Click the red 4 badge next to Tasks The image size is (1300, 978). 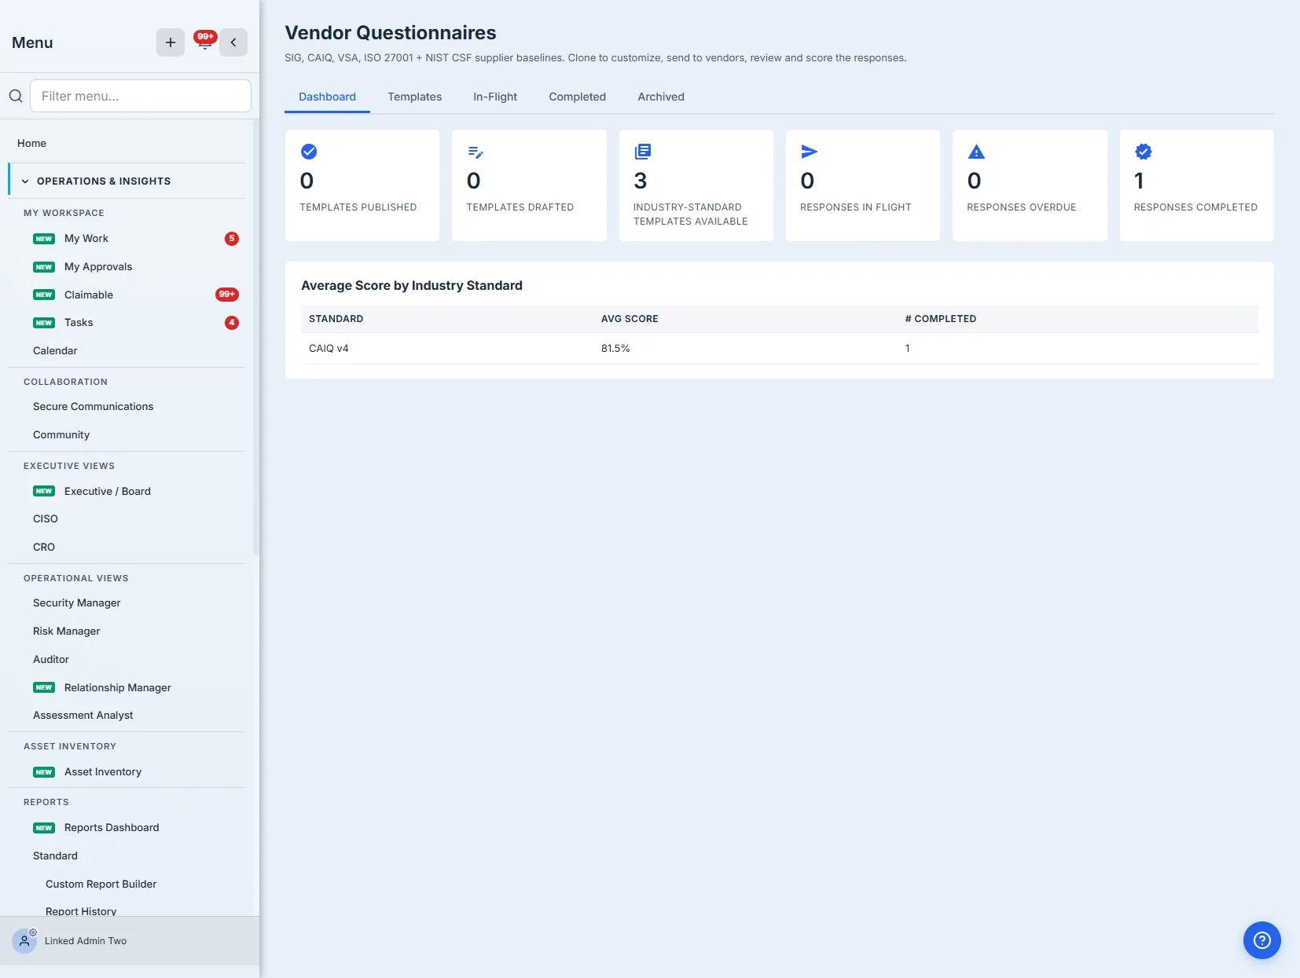click(232, 323)
